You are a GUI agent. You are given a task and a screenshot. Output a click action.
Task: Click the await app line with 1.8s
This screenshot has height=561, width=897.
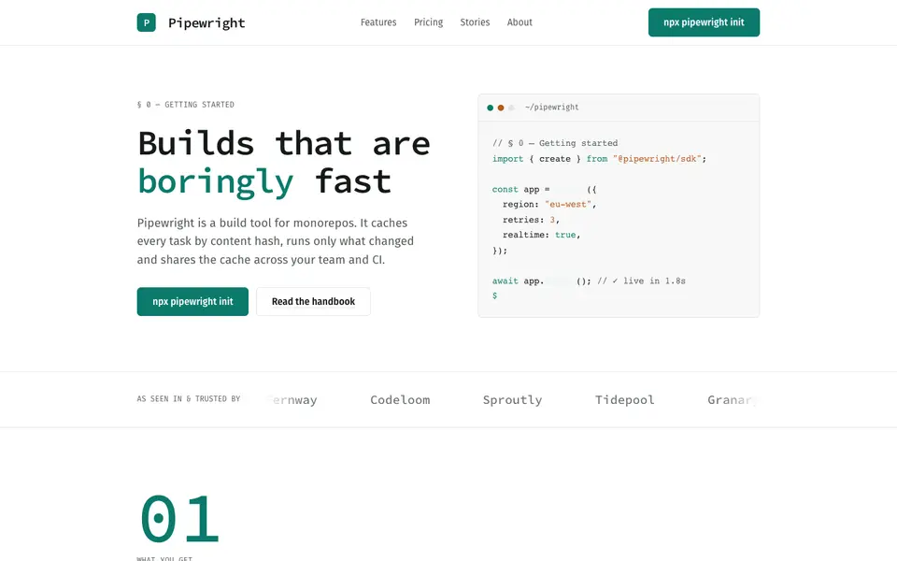pyautogui.click(x=589, y=281)
